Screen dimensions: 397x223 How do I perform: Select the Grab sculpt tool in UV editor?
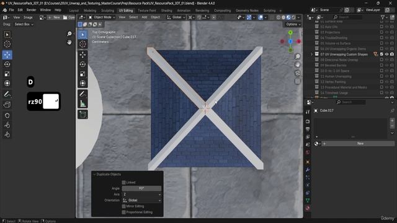tap(7, 116)
